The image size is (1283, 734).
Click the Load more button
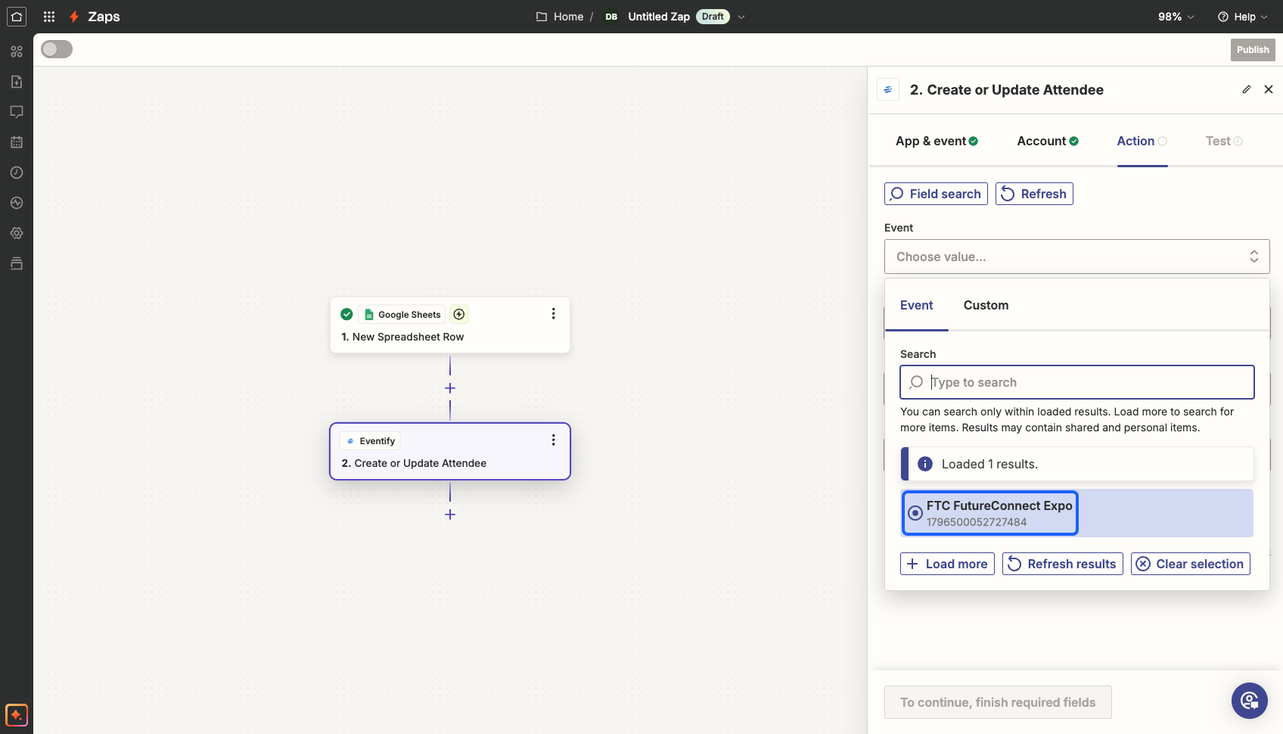(x=947, y=564)
